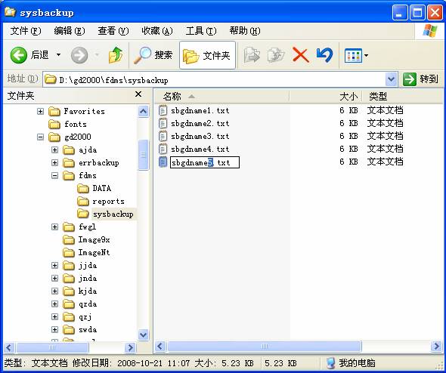Viewport: 446px width, 373px height.
Task: Expand the ajda folder node
Action: pos(54,150)
